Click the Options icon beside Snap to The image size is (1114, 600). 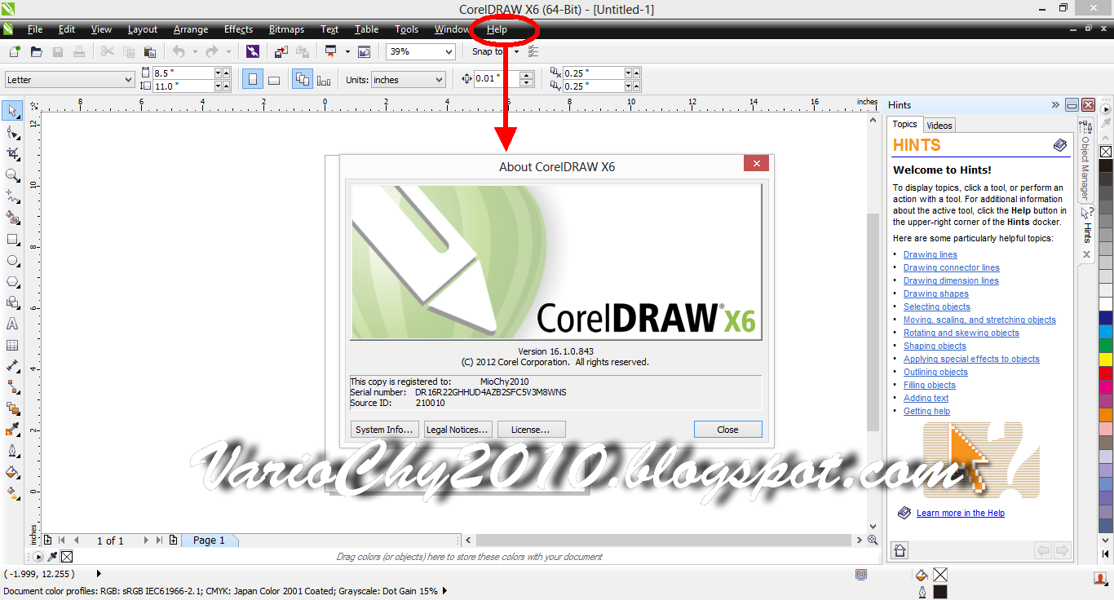point(533,51)
